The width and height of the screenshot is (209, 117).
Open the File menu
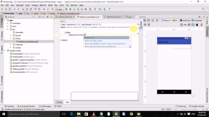[x=2, y=5]
